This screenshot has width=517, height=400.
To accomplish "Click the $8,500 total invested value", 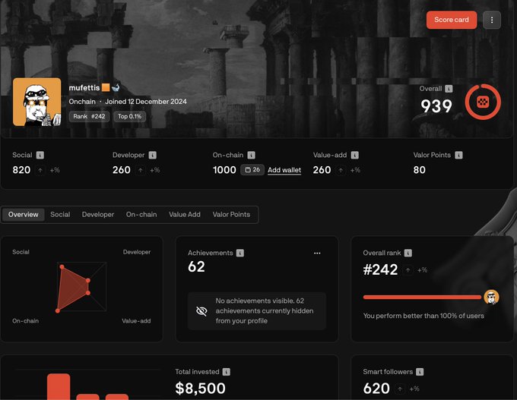I will (x=201, y=388).
